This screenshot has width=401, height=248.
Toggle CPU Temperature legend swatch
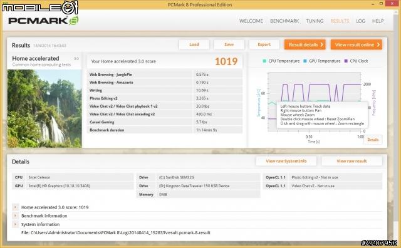click(x=264, y=61)
